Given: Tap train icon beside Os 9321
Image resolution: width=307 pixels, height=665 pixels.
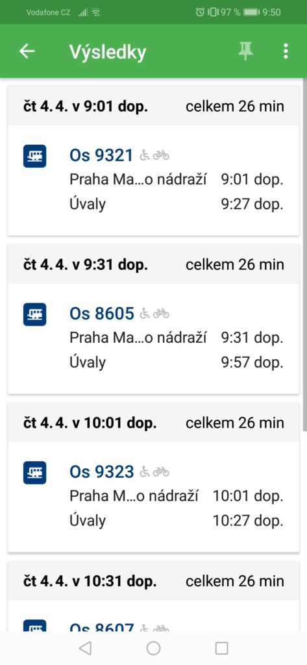Looking at the screenshot, I should coord(35,156).
